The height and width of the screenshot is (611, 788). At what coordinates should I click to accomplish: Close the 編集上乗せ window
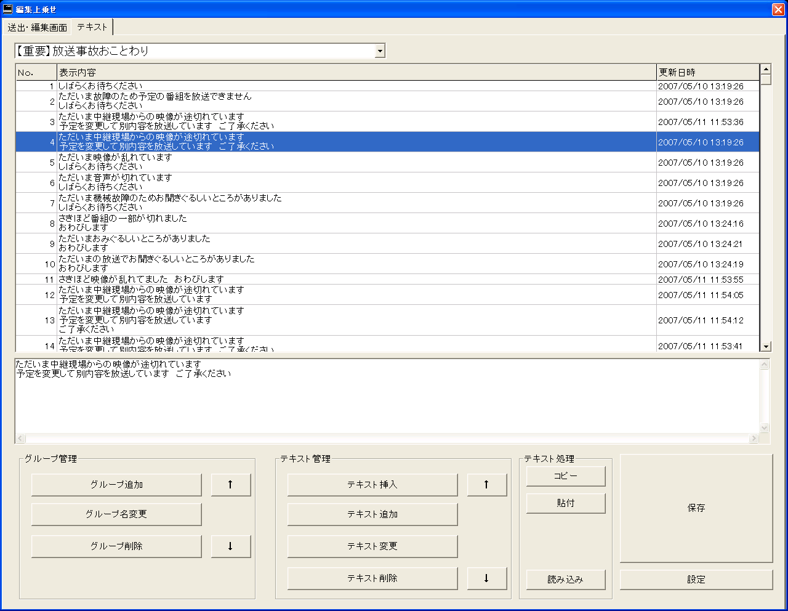pyautogui.click(x=778, y=9)
